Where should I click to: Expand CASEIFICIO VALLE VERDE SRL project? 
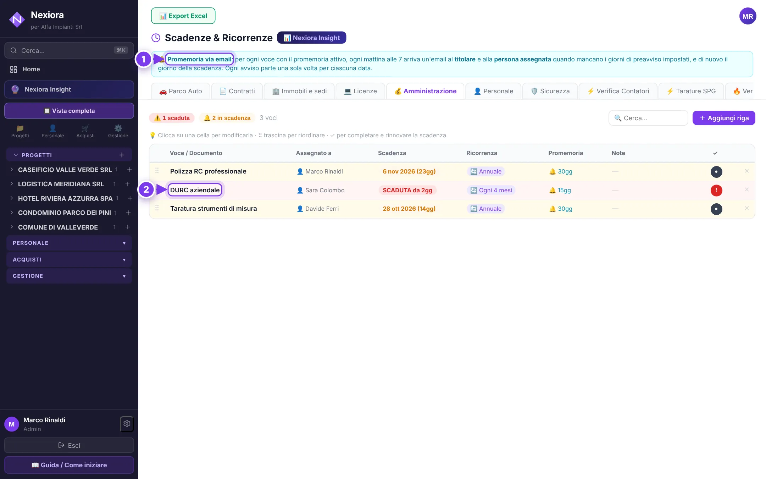tap(12, 170)
